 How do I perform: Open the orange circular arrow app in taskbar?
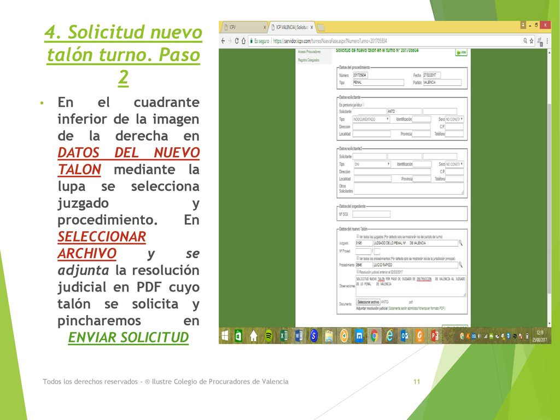(344, 336)
